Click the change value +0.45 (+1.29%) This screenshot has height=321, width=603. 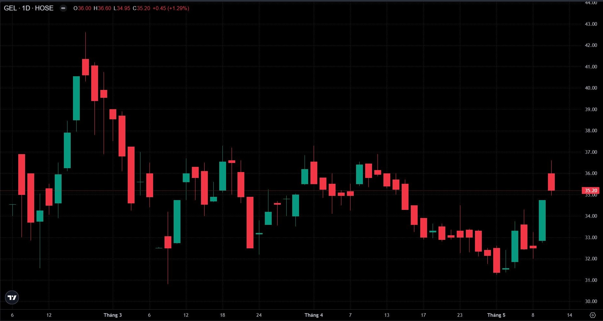pos(171,8)
